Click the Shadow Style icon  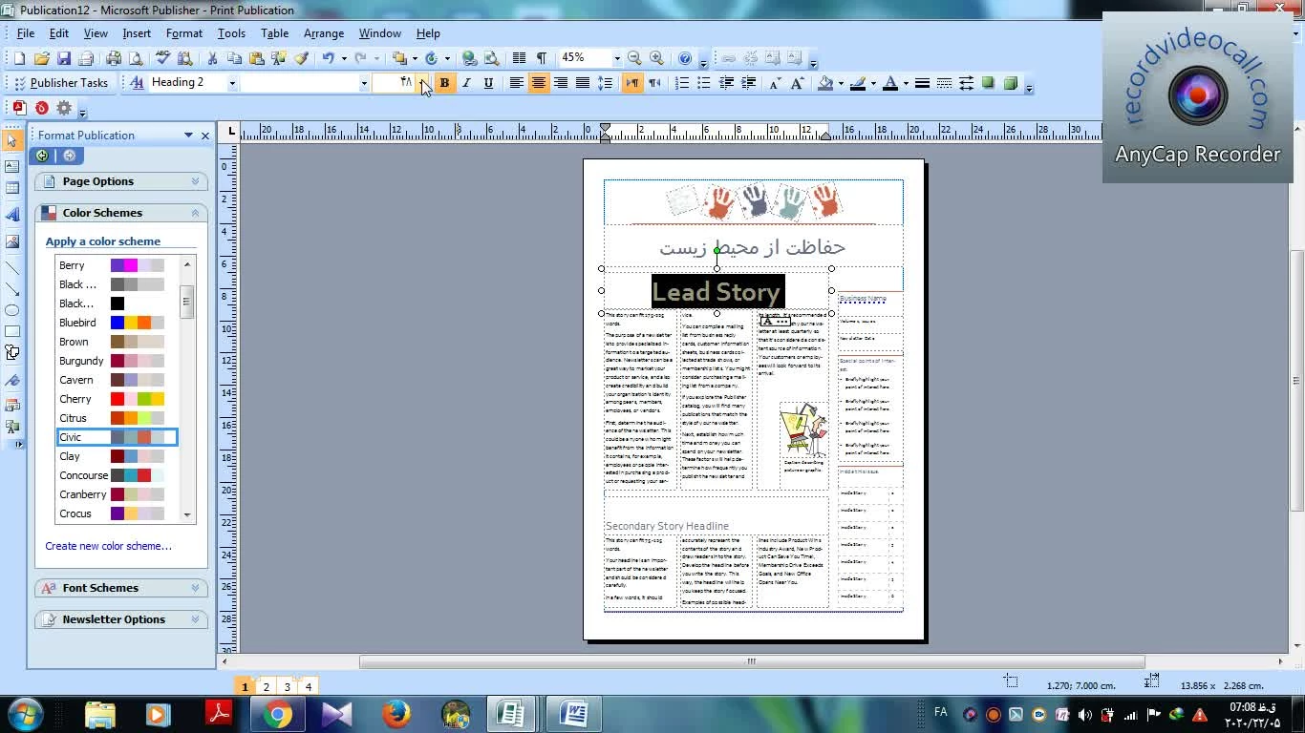pyautogui.click(x=989, y=83)
